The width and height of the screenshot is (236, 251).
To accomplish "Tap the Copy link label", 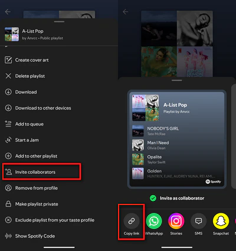I will [x=132, y=233].
